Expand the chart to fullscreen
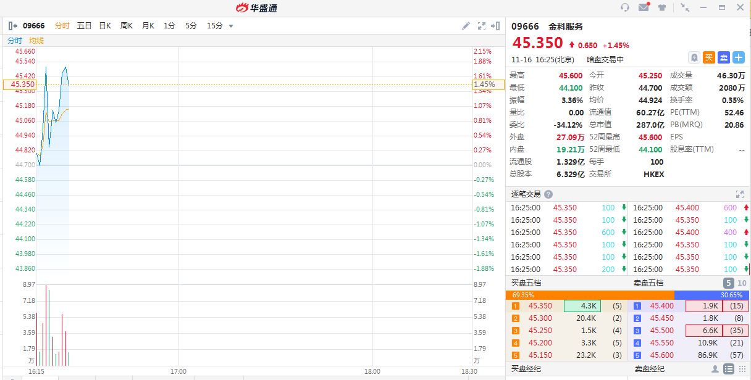Viewport: 751px width, 380px height. coord(482,26)
